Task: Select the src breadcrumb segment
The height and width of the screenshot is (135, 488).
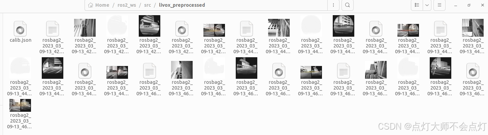Action: (148, 5)
